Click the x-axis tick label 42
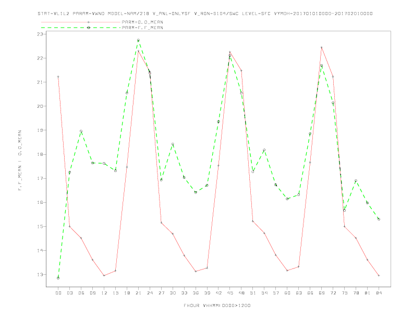The height and width of the screenshot is (319, 413). tap(218, 293)
